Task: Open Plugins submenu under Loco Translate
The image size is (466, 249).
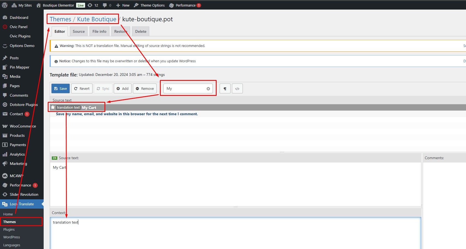Action: click(x=9, y=229)
